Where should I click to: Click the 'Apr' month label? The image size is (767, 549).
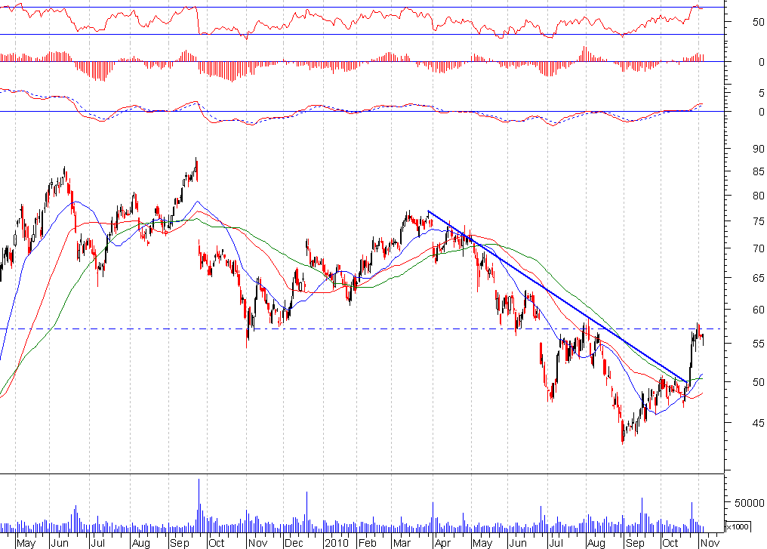pyautogui.click(x=442, y=543)
